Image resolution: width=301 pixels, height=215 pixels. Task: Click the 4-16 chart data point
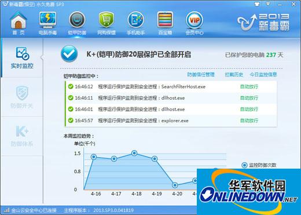point(94,157)
